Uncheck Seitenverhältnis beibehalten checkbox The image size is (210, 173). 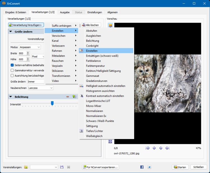(12, 65)
